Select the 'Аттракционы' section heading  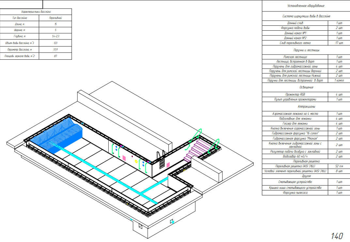(306, 107)
